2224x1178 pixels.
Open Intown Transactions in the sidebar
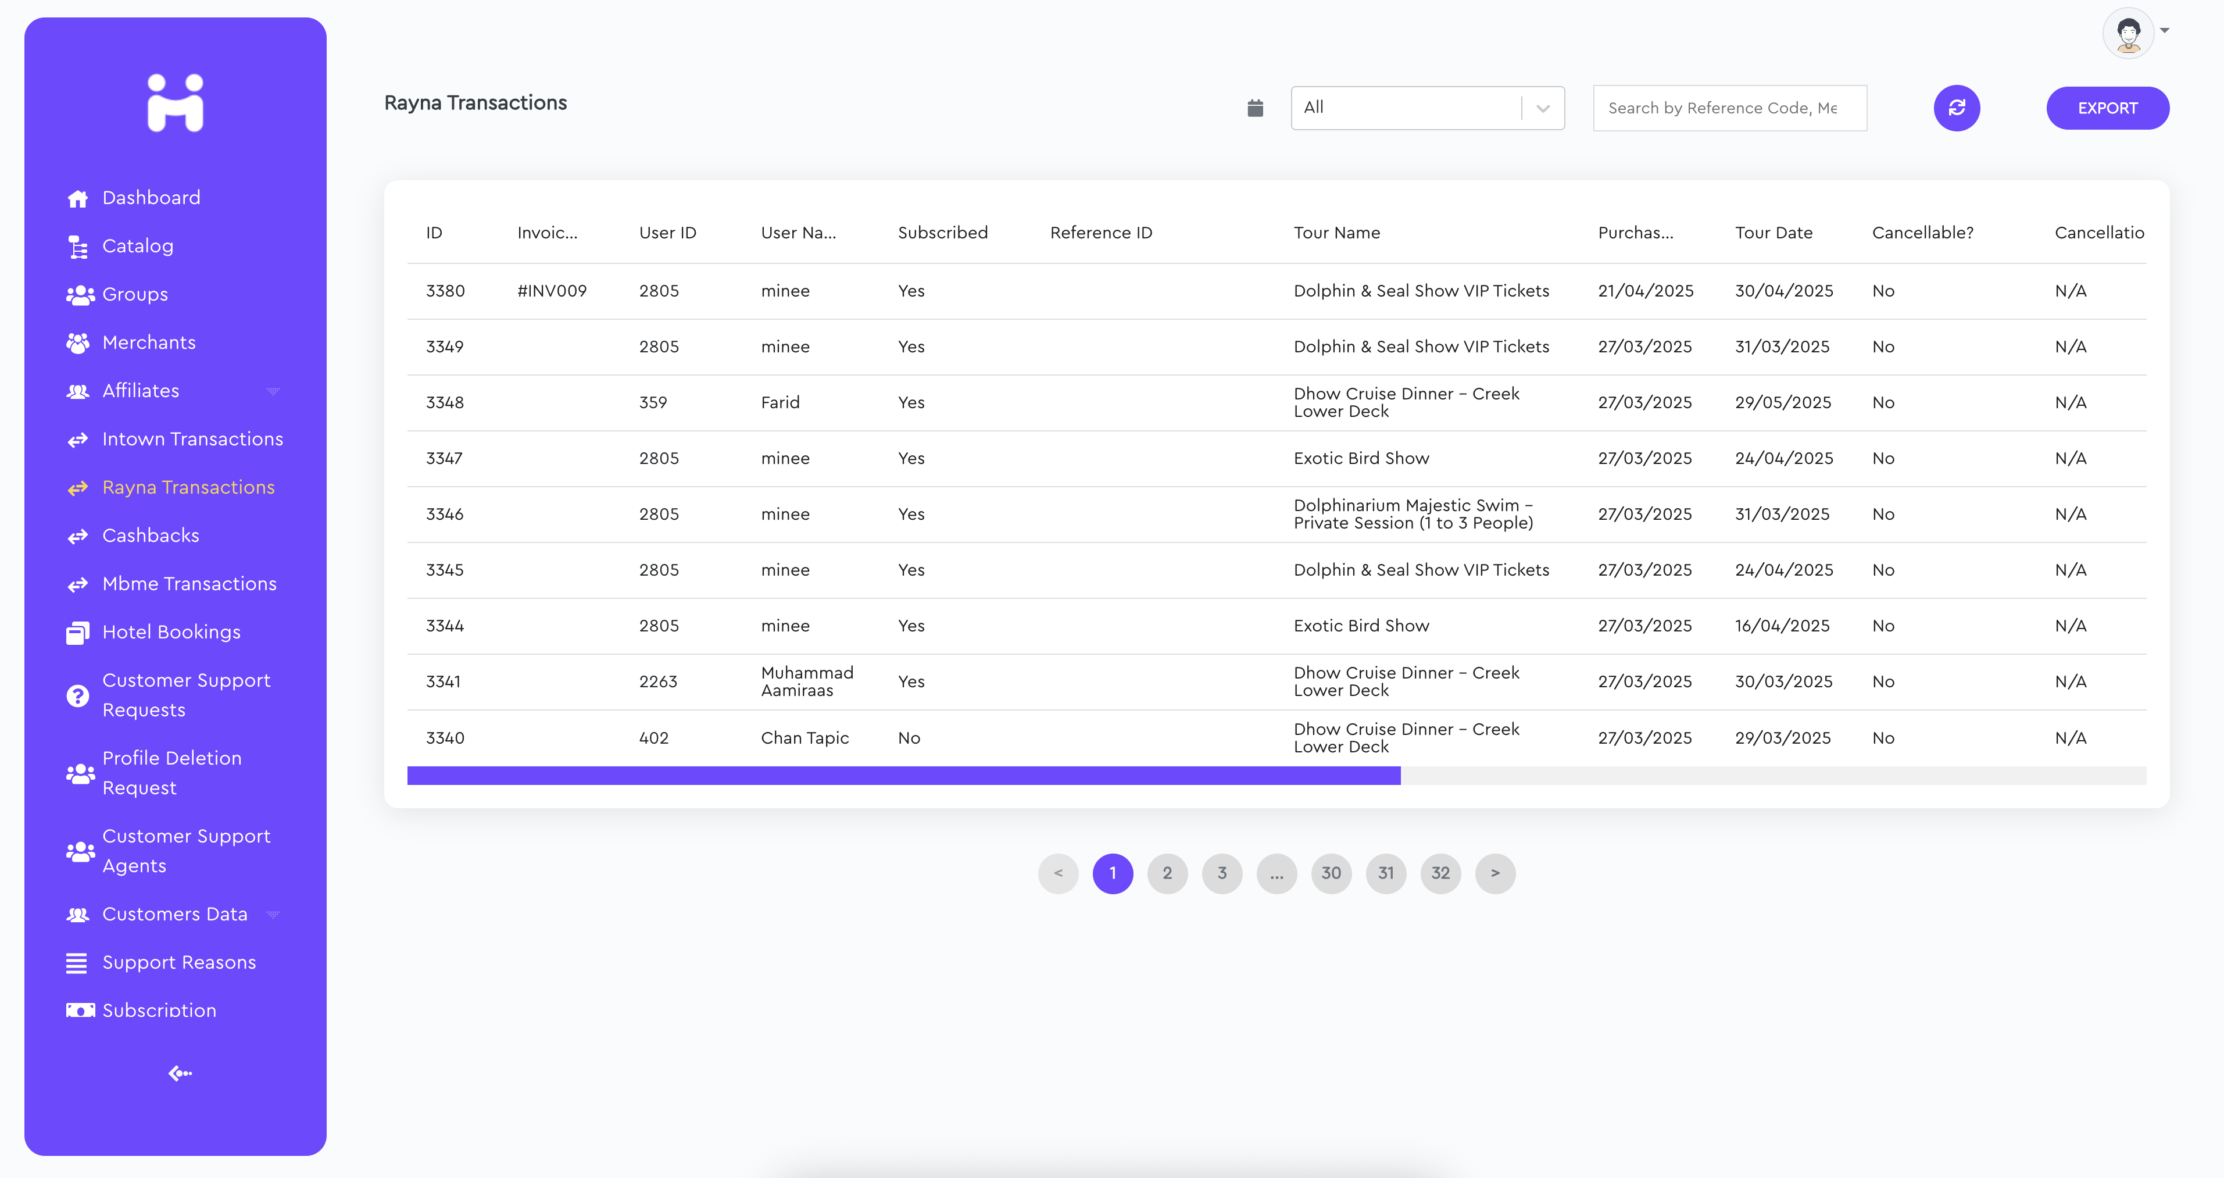coord(192,439)
